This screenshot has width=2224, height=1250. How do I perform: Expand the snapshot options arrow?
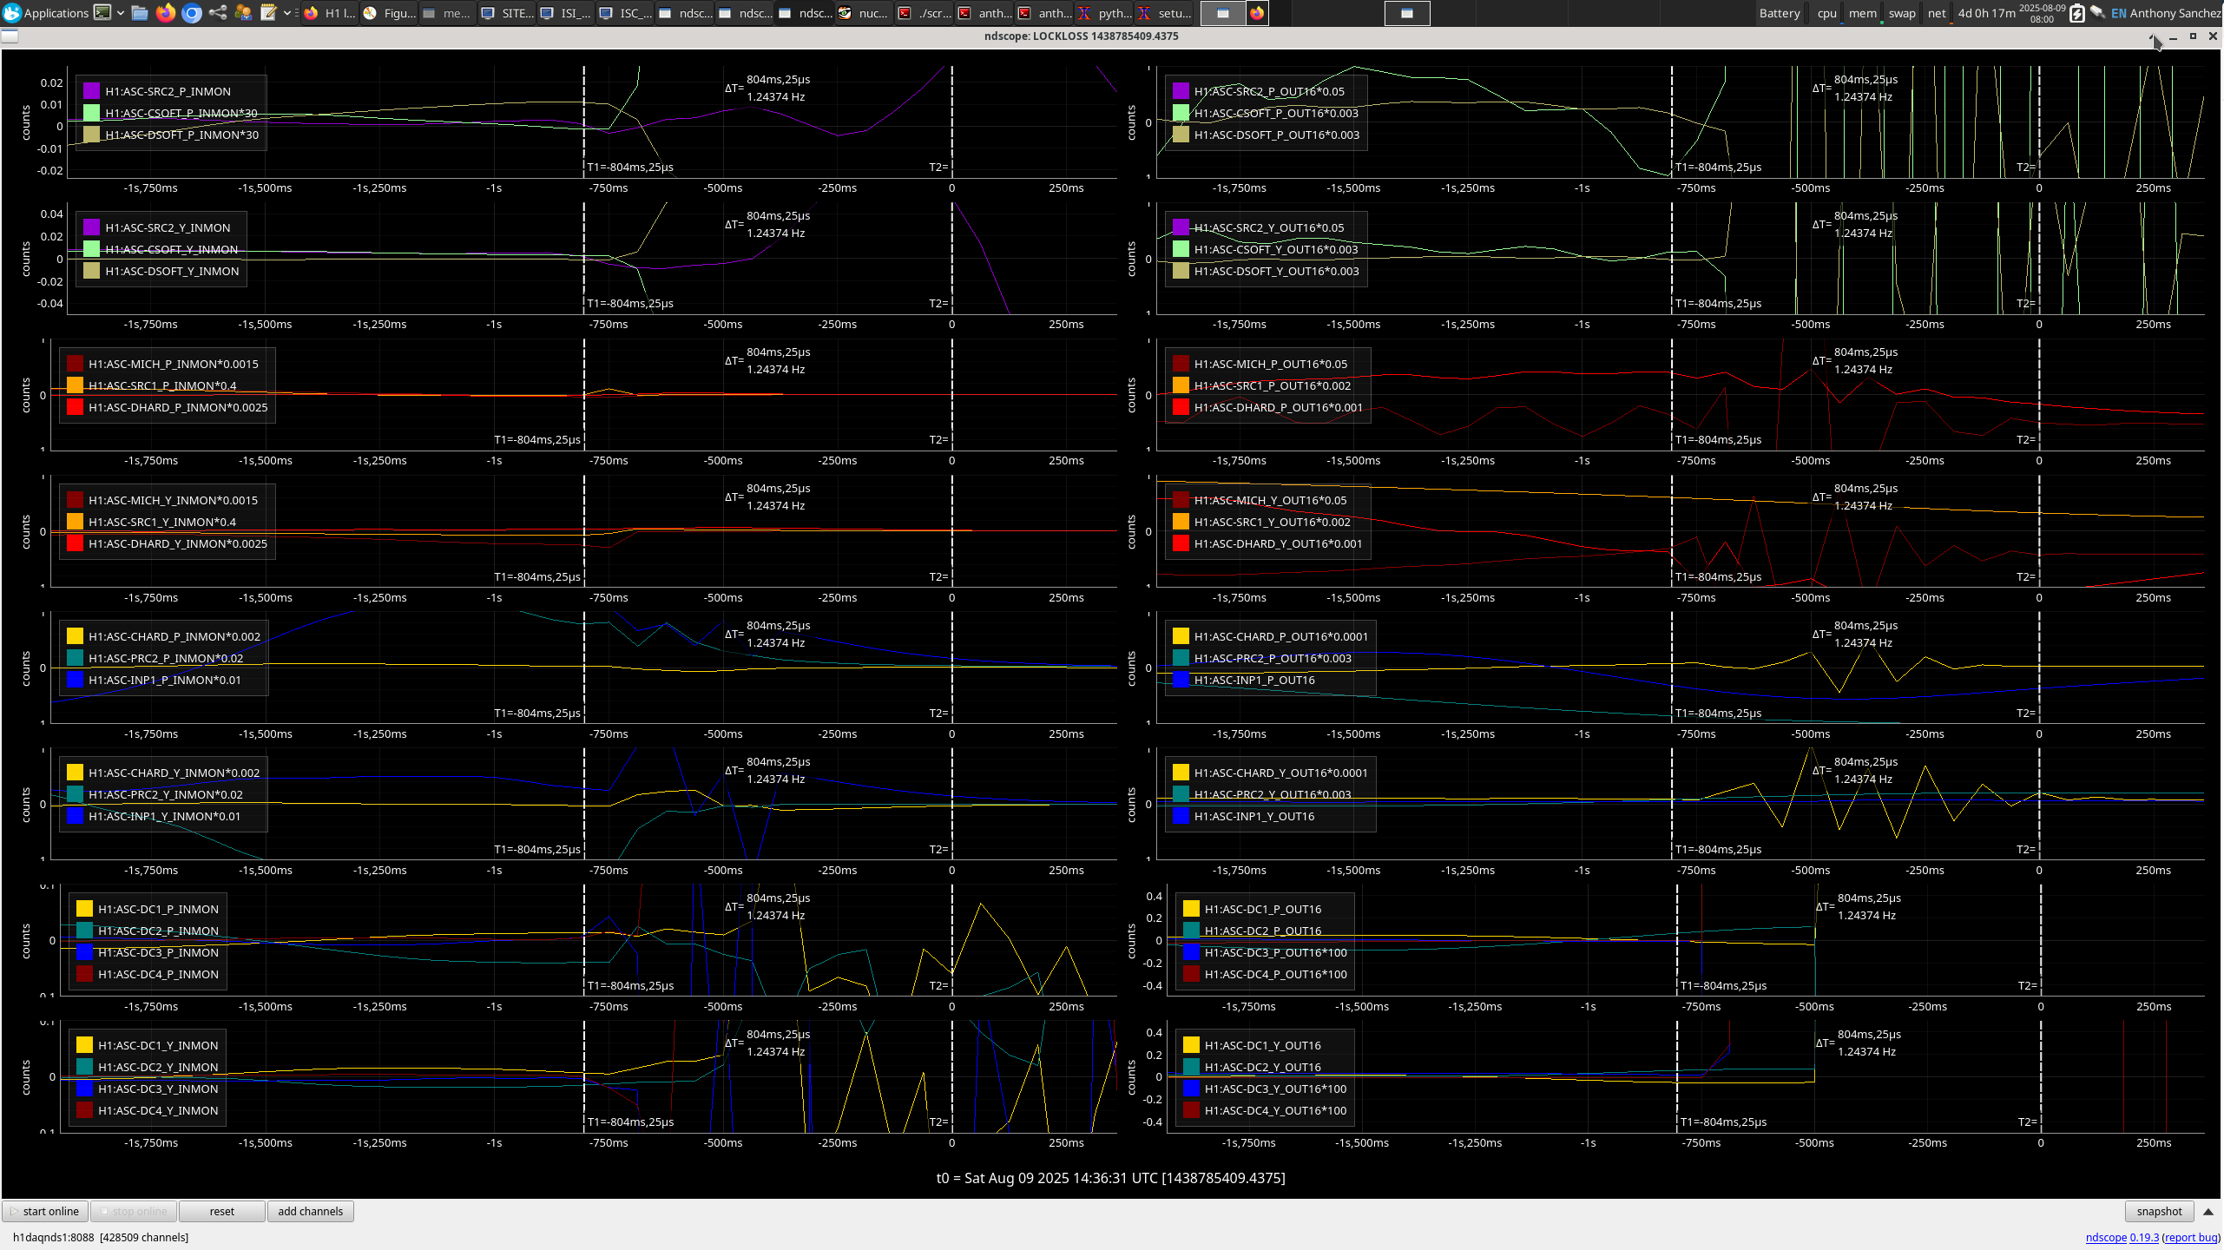(2208, 1212)
